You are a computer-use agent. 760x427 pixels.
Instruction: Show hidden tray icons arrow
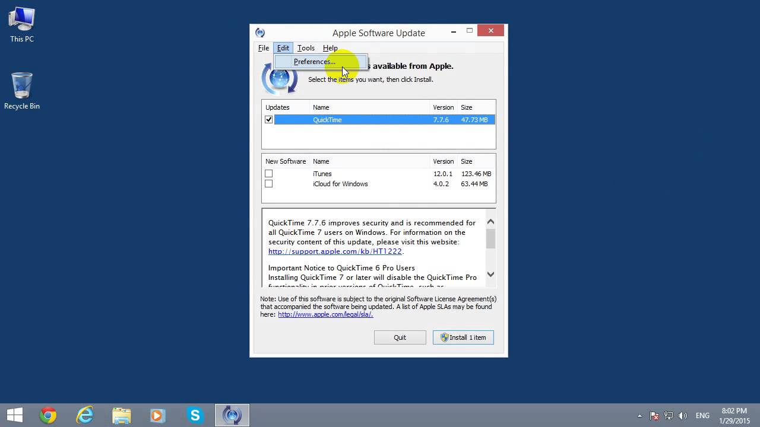(x=639, y=416)
